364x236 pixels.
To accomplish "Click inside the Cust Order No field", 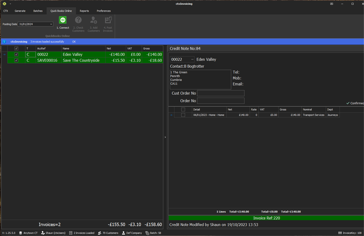I will pyautogui.click(x=221, y=93).
